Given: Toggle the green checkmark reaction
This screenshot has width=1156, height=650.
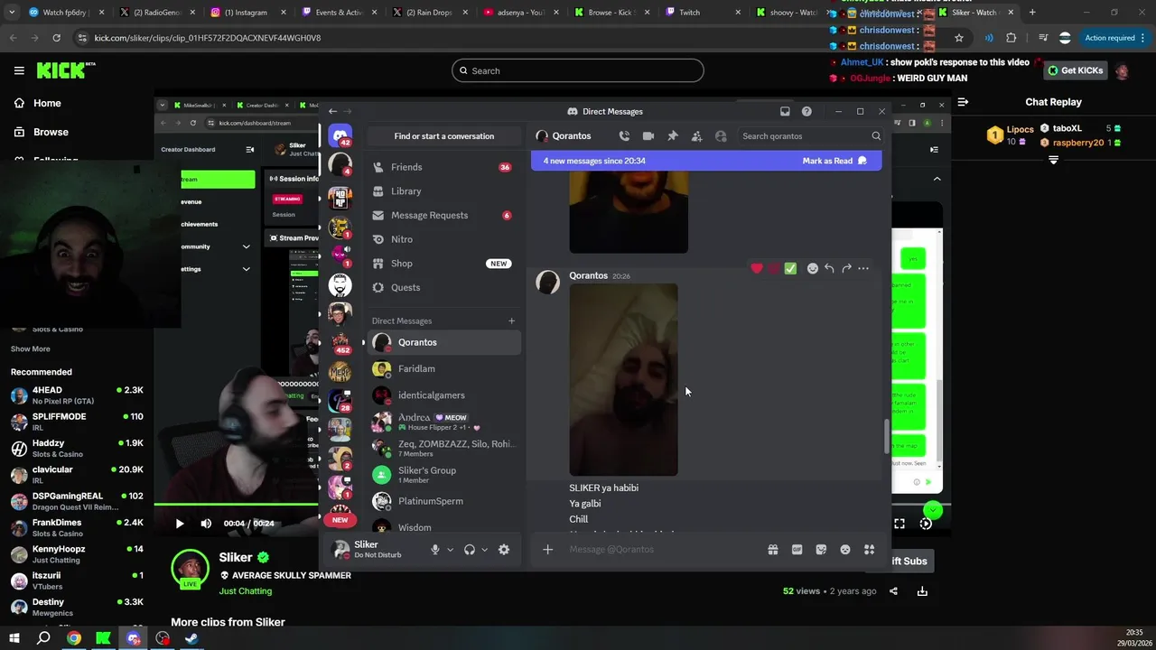Looking at the screenshot, I should click(790, 268).
